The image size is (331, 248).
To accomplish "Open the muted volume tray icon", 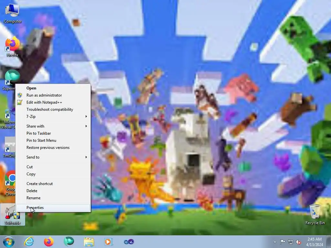I will coord(298,242).
